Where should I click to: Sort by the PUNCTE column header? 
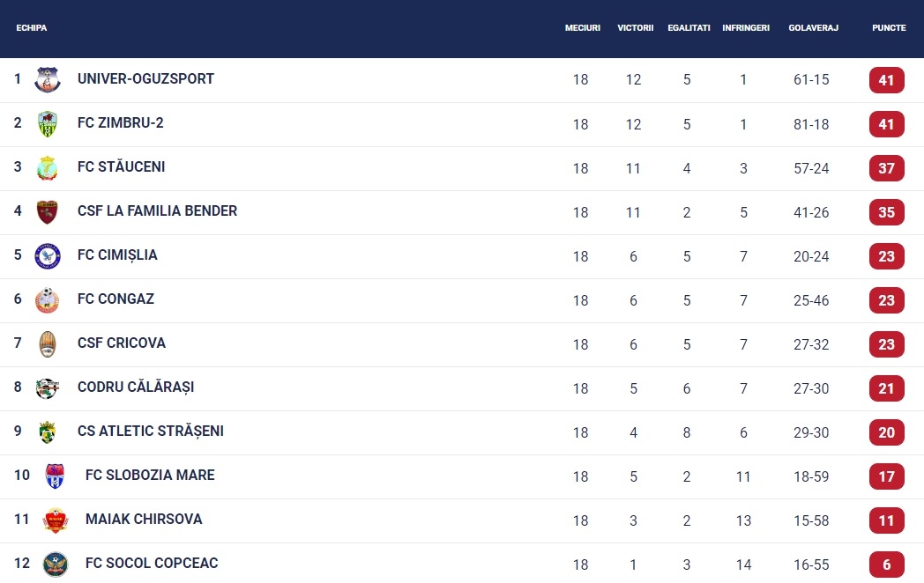click(x=889, y=27)
